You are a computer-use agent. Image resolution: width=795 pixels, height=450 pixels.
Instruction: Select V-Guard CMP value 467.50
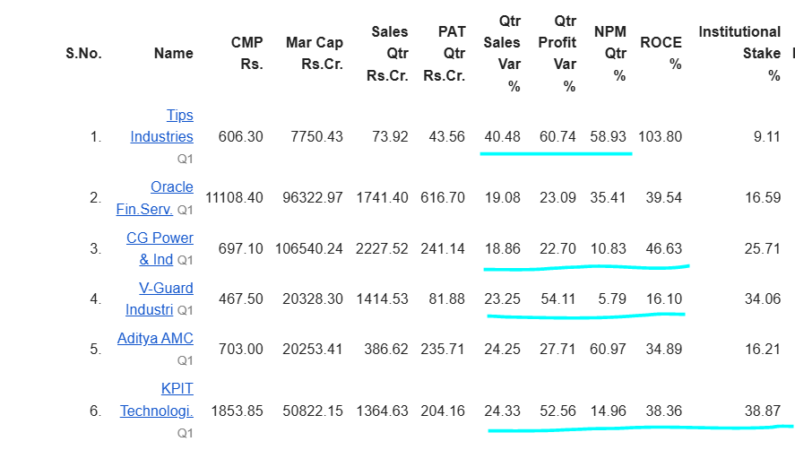coord(240,299)
